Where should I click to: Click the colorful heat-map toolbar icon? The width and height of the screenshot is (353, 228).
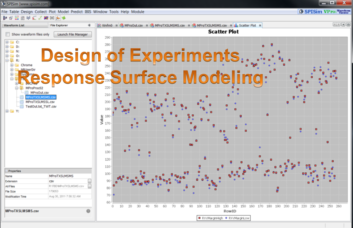click(x=46, y=18)
